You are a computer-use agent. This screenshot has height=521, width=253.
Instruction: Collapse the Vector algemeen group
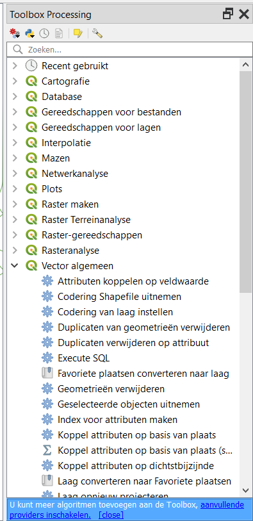tap(14, 265)
